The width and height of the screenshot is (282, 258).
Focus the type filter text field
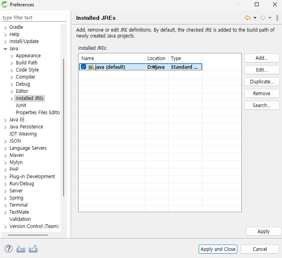(x=34, y=18)
